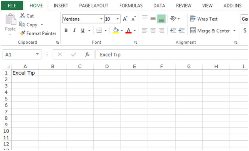Select column G header

[x=189, y=66]
